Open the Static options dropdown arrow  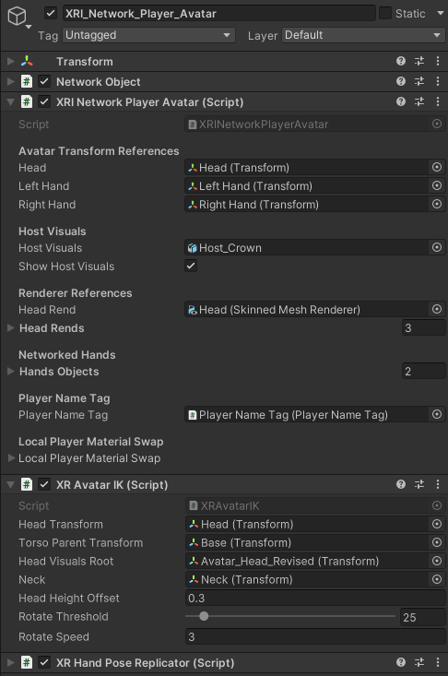441,13
